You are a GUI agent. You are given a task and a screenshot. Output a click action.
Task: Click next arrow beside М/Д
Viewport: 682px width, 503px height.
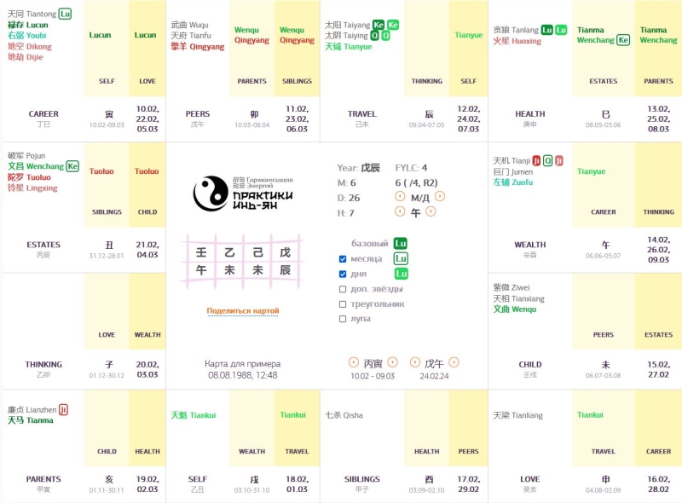[441, 197]
